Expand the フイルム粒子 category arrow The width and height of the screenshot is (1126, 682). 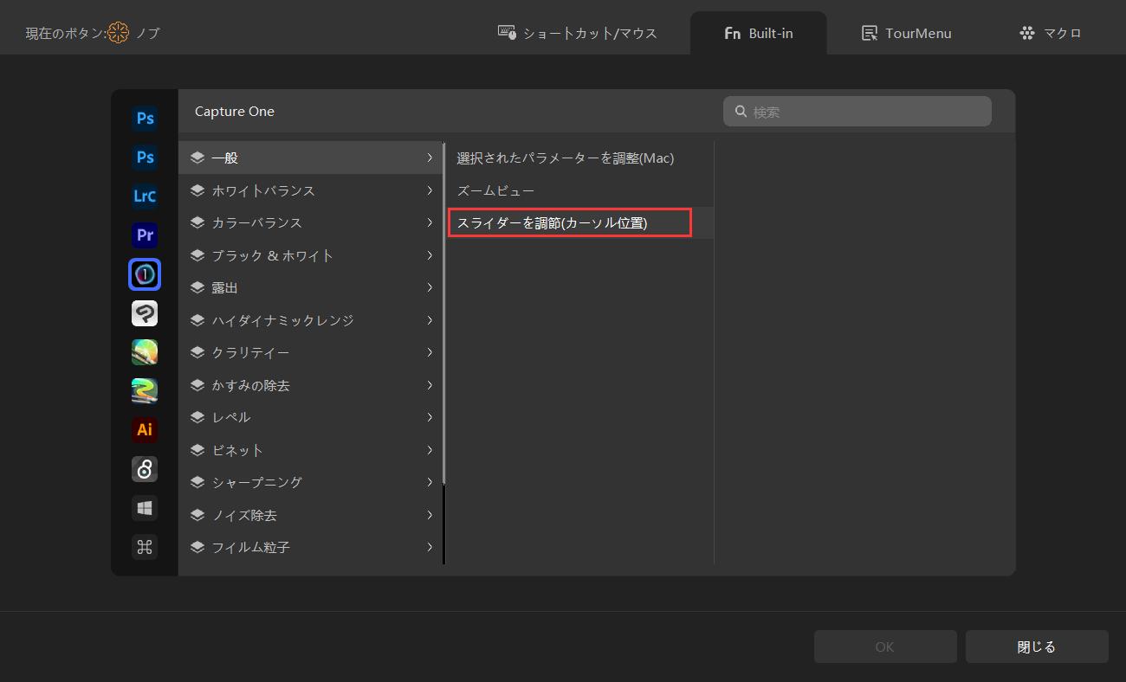click(430, 547)
